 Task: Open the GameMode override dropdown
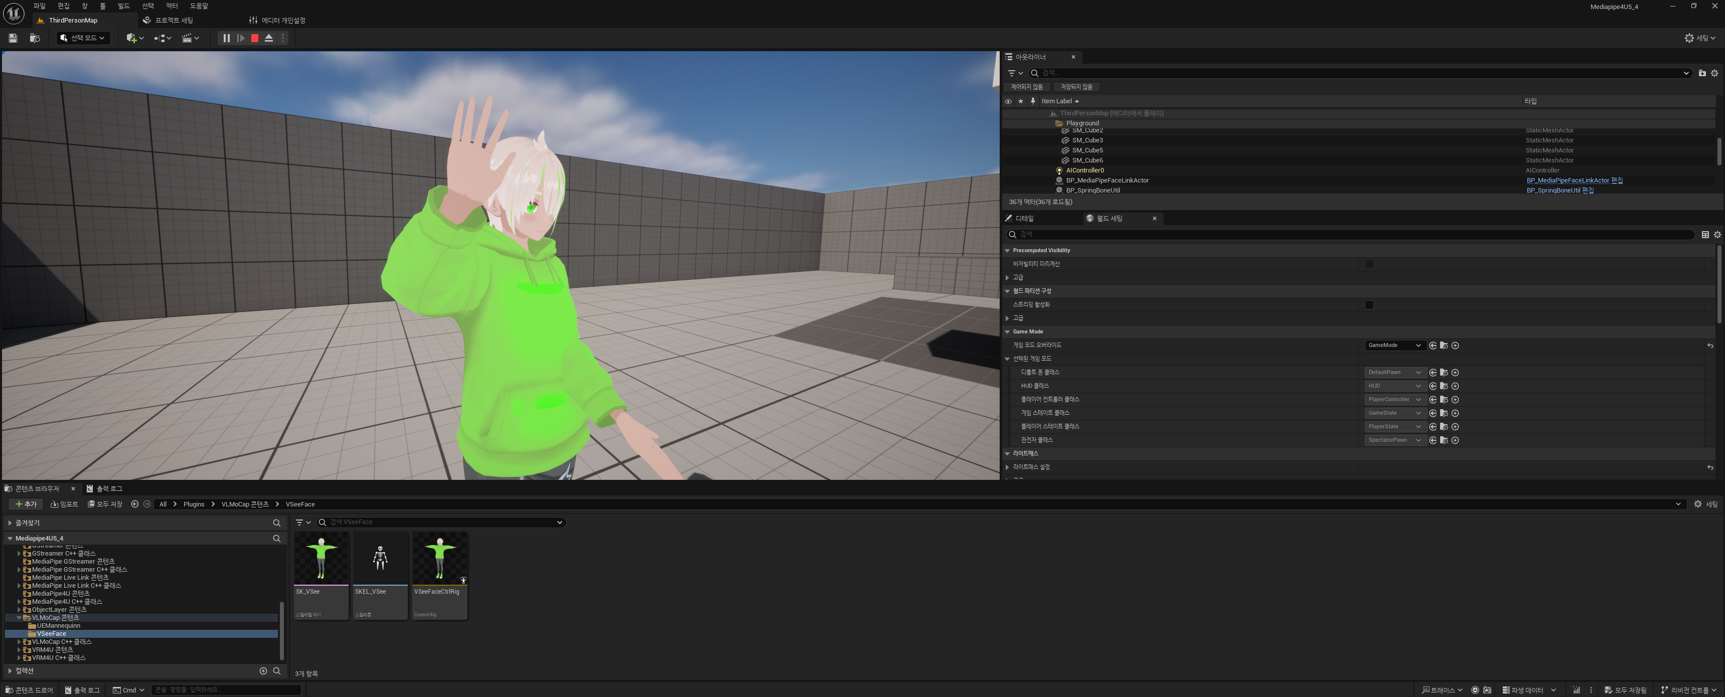(1394, 345)
